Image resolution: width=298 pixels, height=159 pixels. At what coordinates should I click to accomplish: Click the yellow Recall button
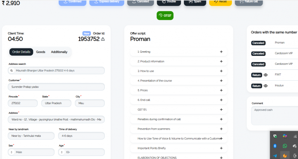(220, 2)
